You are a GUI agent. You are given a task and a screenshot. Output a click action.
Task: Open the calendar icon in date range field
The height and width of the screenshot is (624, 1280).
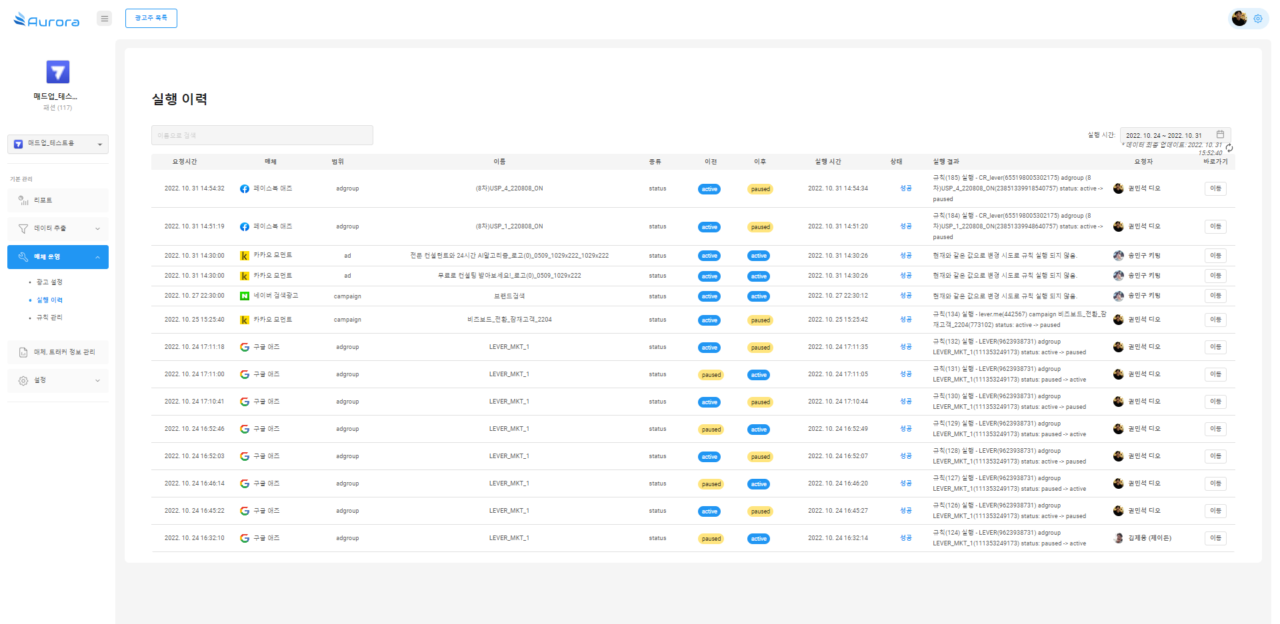point(1220,135)
